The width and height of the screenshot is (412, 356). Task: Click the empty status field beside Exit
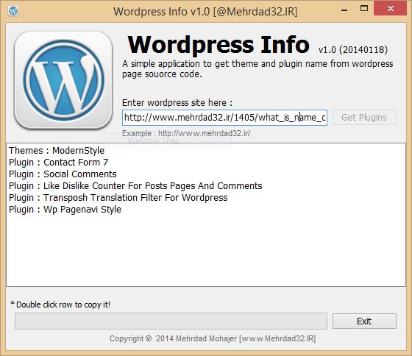(x=171, y=321)
